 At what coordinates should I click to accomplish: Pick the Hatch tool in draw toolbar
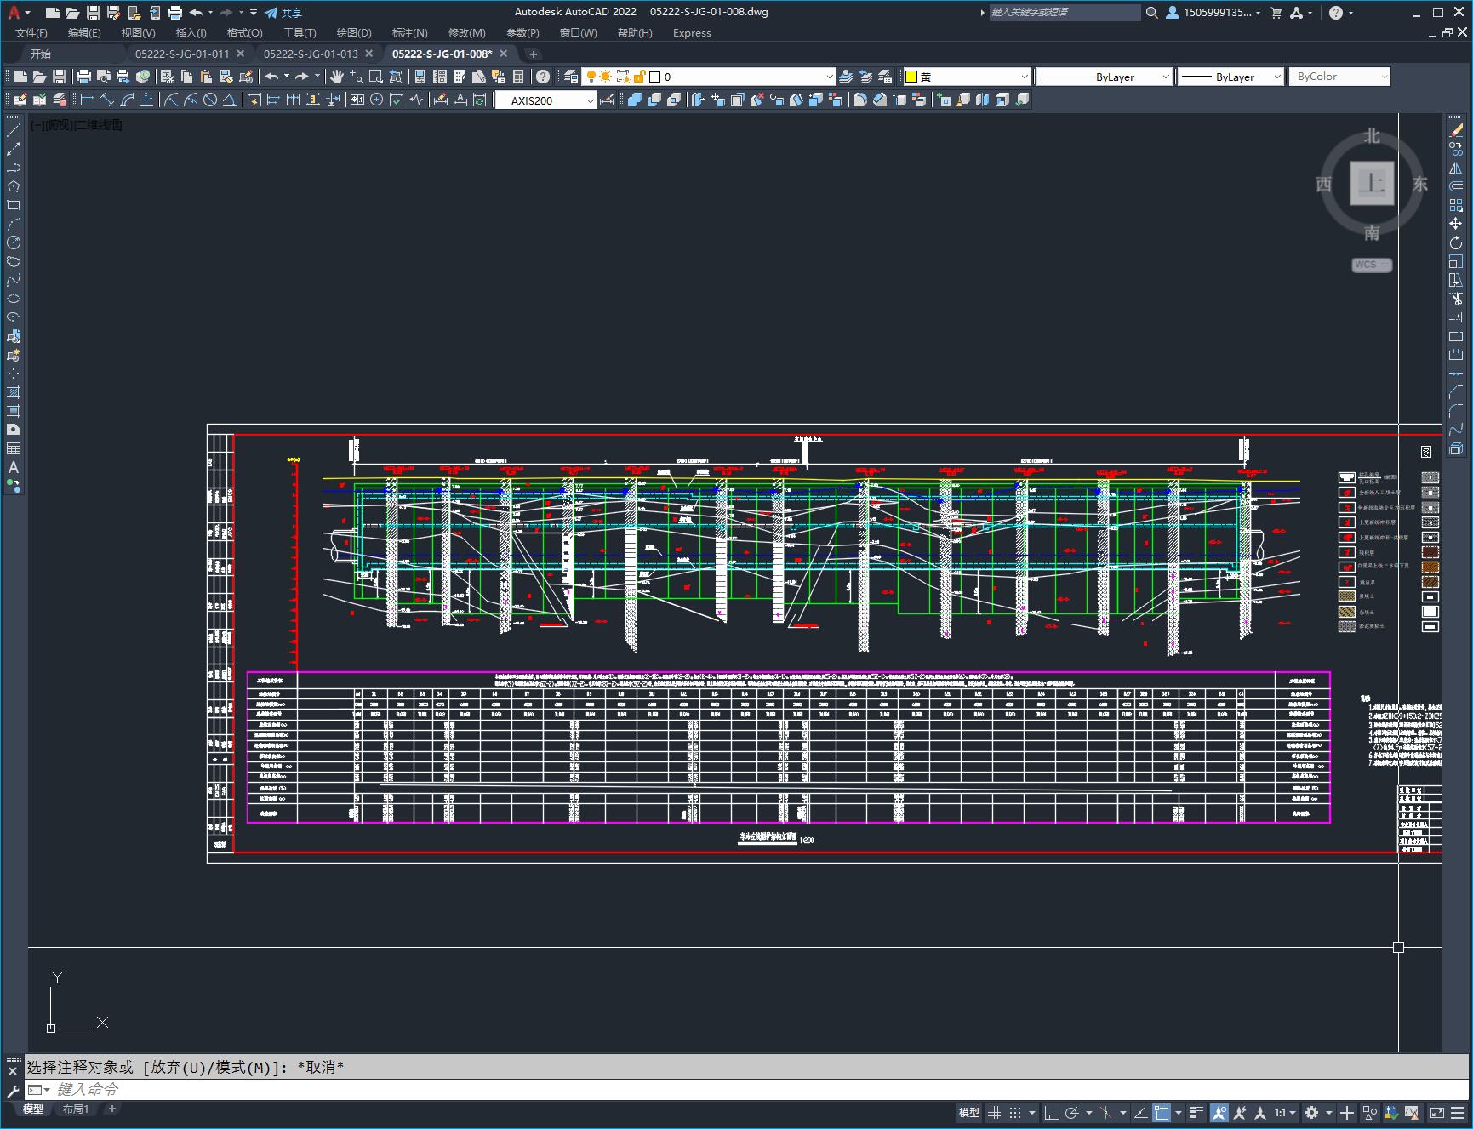pyautogui.click(x=14, y=392)
